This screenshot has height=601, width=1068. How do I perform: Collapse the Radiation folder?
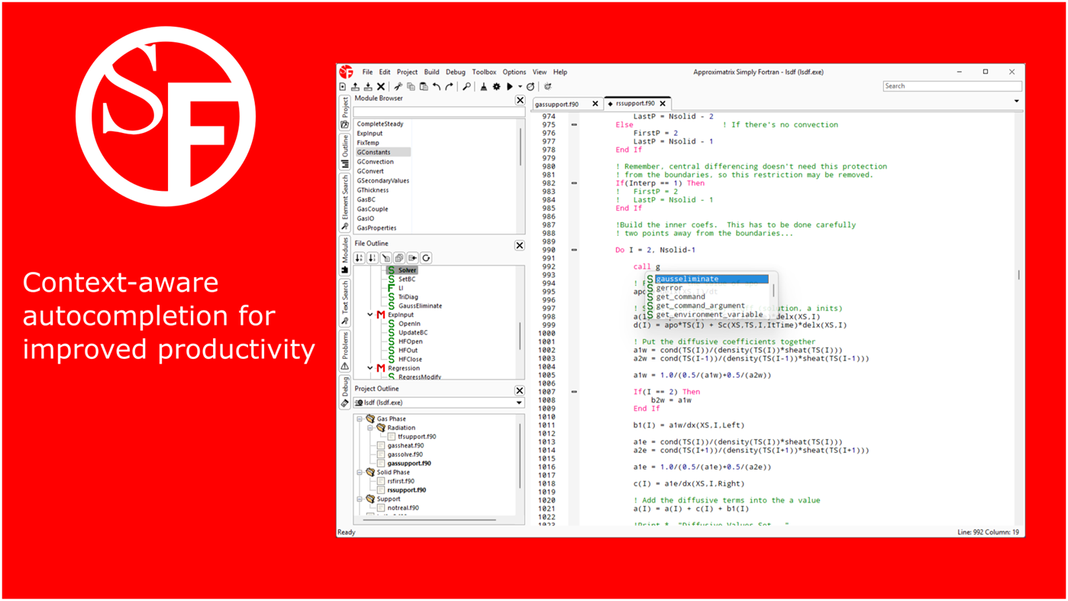coord(369,428)
